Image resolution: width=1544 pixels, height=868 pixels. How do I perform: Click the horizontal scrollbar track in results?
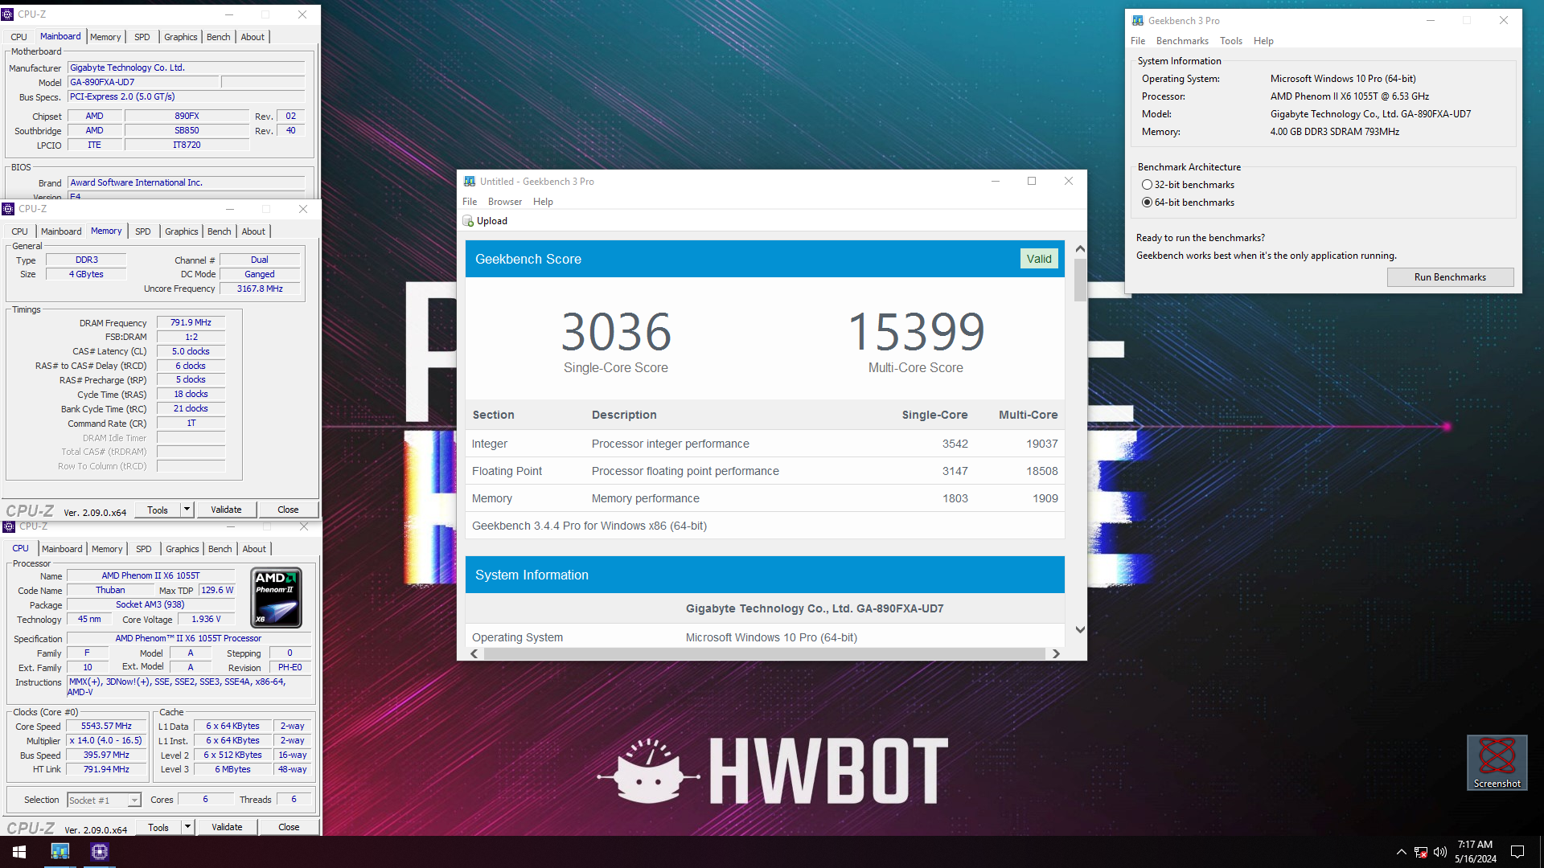pos(765,653)
